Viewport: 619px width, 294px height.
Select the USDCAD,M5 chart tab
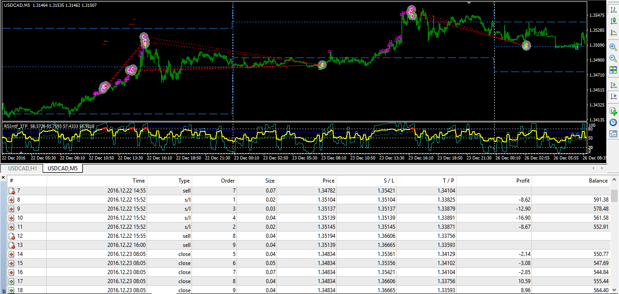pyautogui.click(x=63, y=169)
